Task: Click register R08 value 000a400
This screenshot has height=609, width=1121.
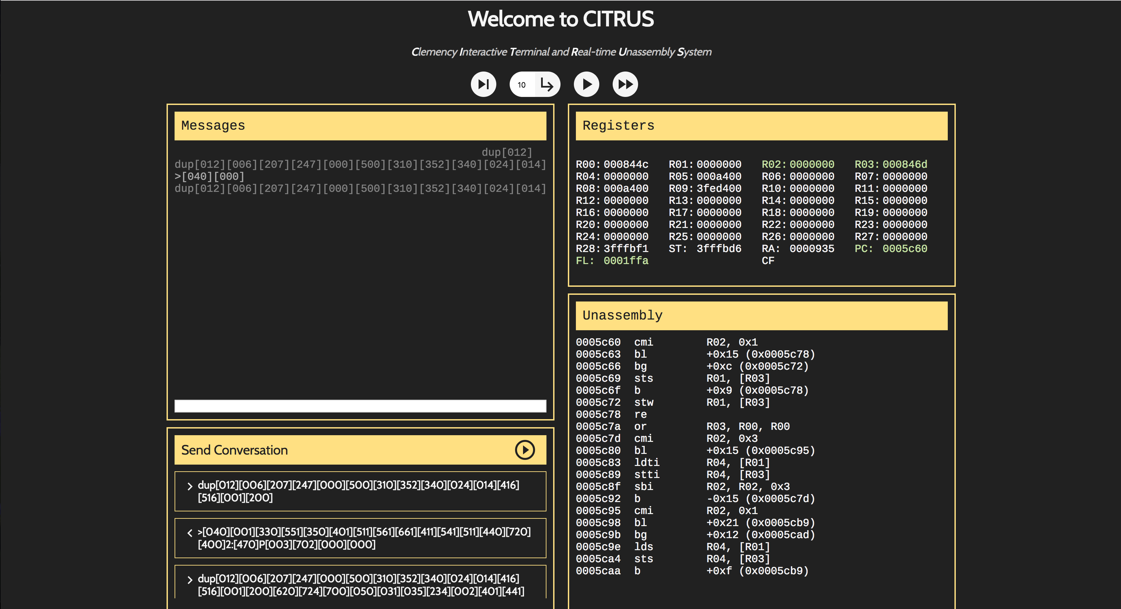Action: (x=626, y=189)
